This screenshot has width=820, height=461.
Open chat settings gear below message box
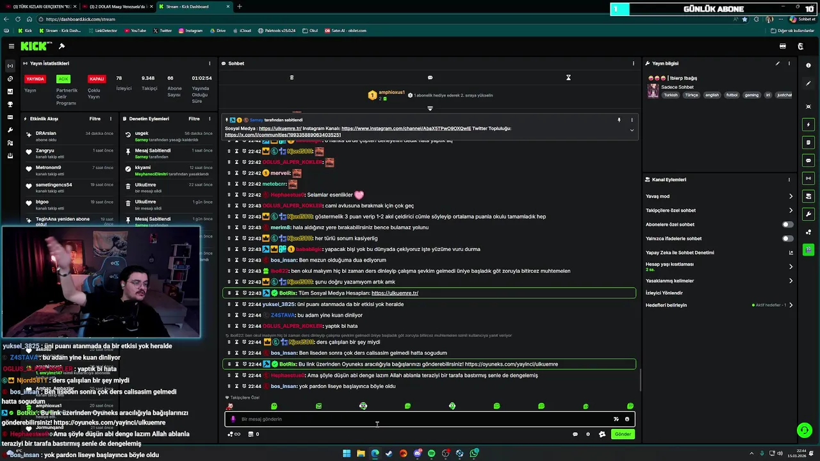(588, 434)
